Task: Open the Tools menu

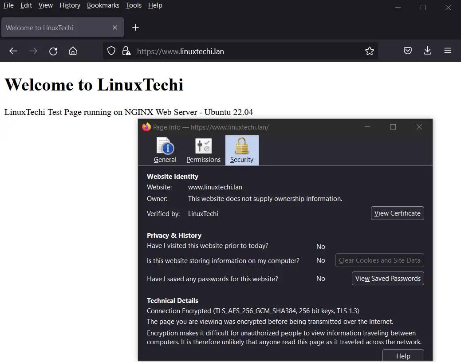Action: tap(134, 5)
